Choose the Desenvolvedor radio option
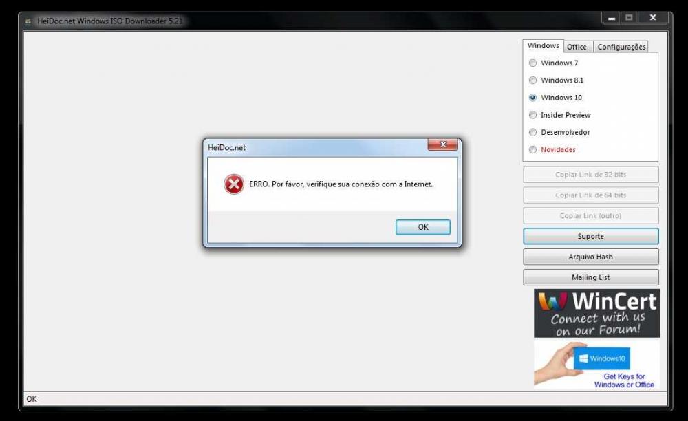This screenshot has height=421, width=688. coord(559,132)
